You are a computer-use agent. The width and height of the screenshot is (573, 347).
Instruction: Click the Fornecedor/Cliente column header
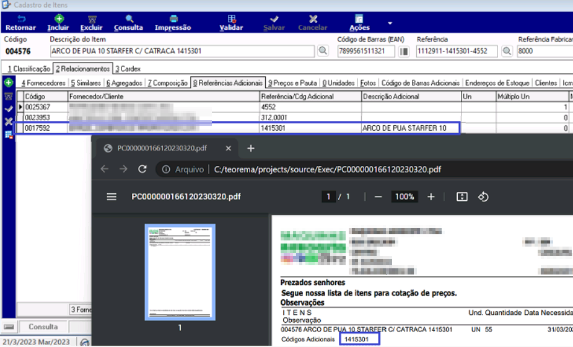164,97
